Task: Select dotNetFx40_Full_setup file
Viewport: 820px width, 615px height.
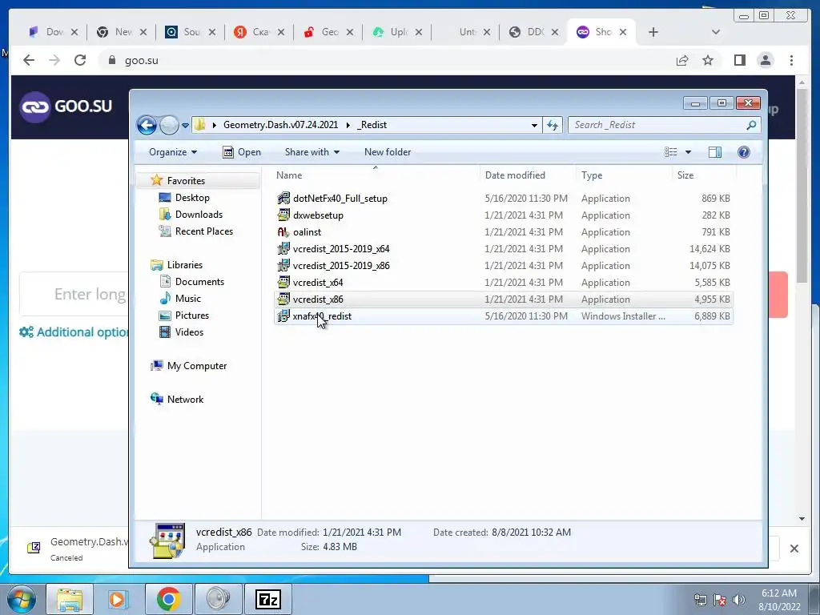Action: click(503, 199)
